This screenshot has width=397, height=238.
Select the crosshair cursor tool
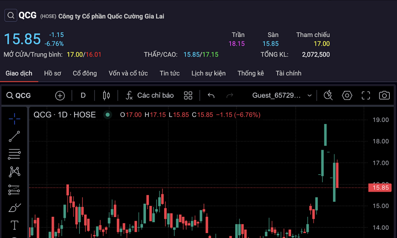14,119
